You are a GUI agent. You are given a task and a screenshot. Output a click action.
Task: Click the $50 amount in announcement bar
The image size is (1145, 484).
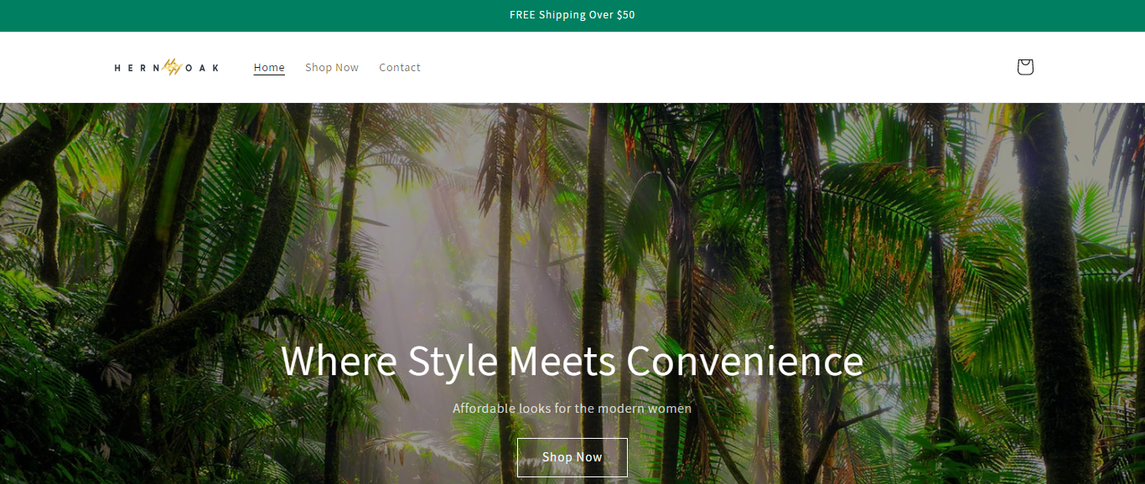pos(626,15)
